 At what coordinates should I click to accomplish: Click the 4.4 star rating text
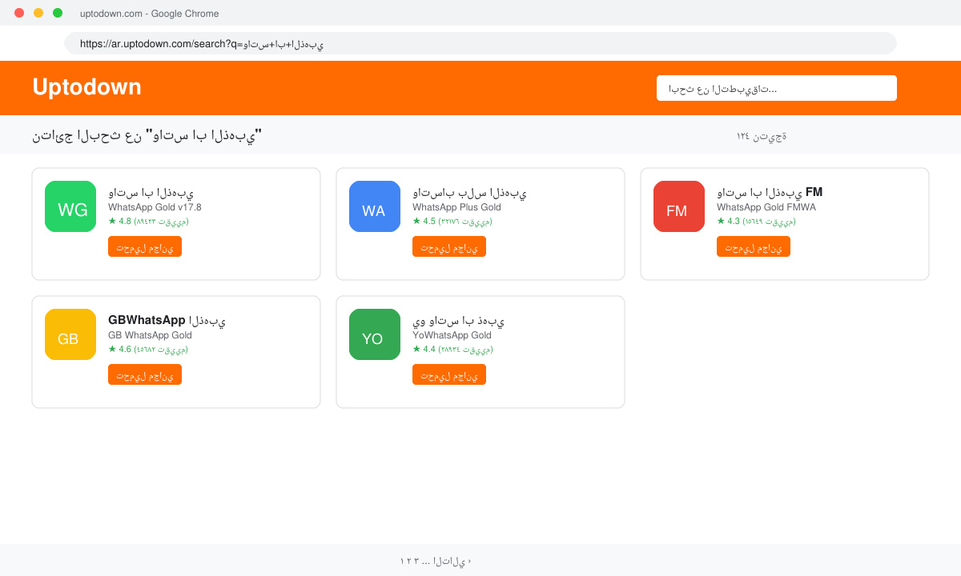click(x=452, y=349)
